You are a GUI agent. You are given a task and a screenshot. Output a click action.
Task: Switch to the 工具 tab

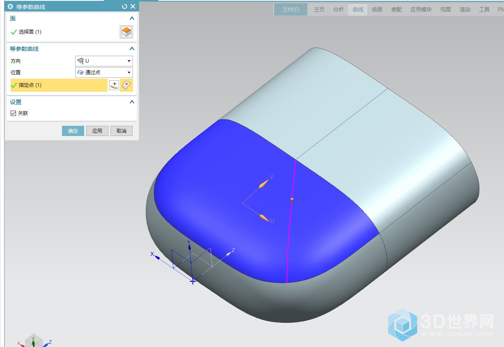tap(484, 9)
